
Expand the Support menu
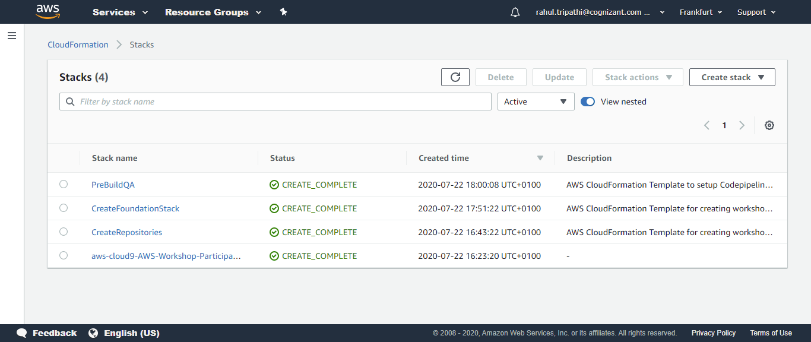click(x=756, y=12)
